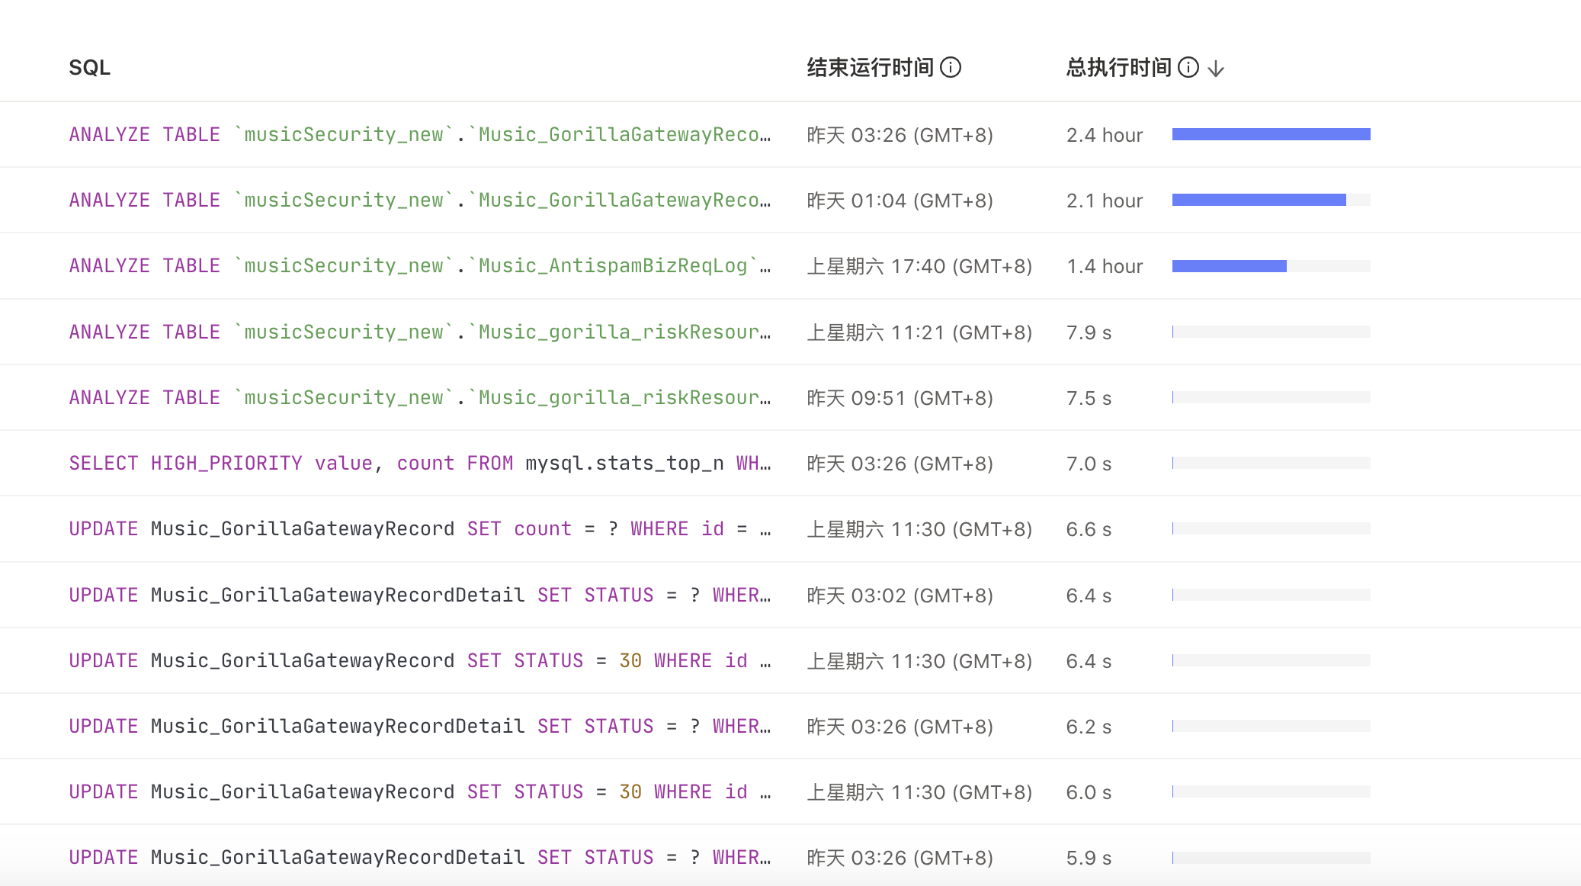This screenshot has height=886, width=1581.
Task: Click the 2.4 hour duration value
Action: tap(1105, 135)
